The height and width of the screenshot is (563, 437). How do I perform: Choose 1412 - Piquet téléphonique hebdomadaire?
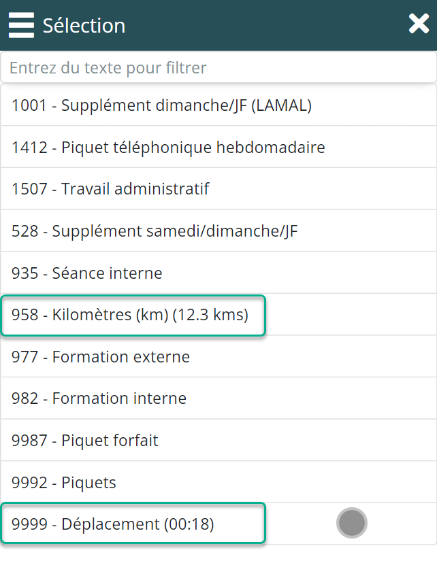[168, 147]
